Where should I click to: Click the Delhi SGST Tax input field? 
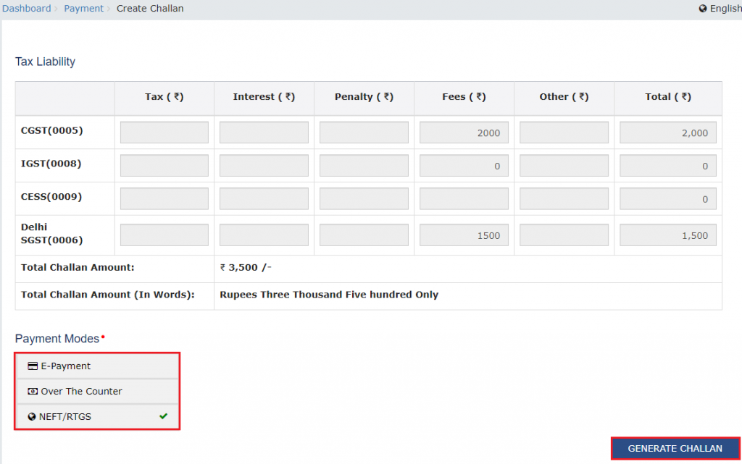pos(164,235)
